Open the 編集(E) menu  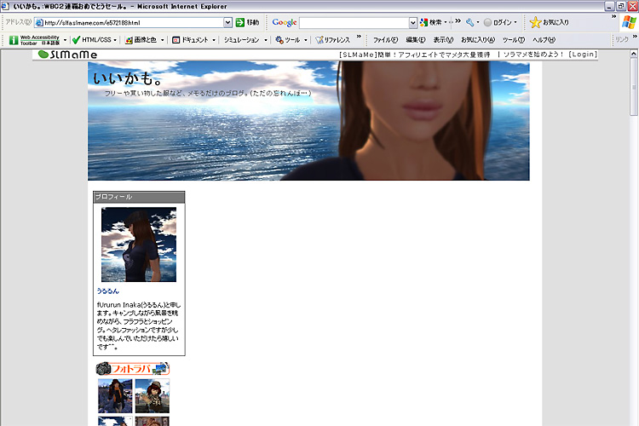pyautogui.click(x=415, y=40)
